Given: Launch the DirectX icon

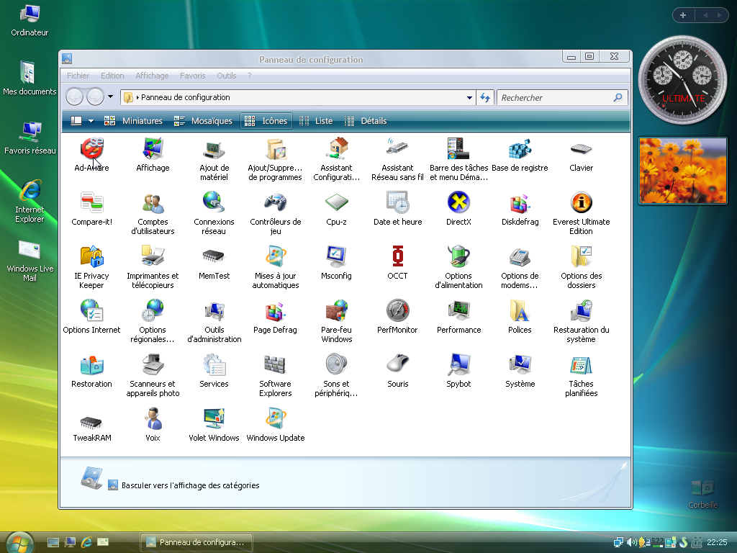Looking at the screenshot, I should coord(458,203).
